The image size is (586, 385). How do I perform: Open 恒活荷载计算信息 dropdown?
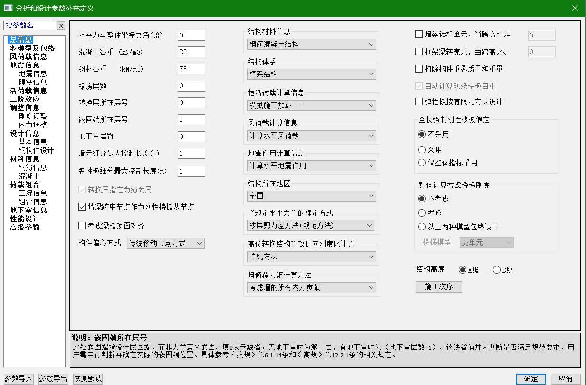click(x=311, y=105)
